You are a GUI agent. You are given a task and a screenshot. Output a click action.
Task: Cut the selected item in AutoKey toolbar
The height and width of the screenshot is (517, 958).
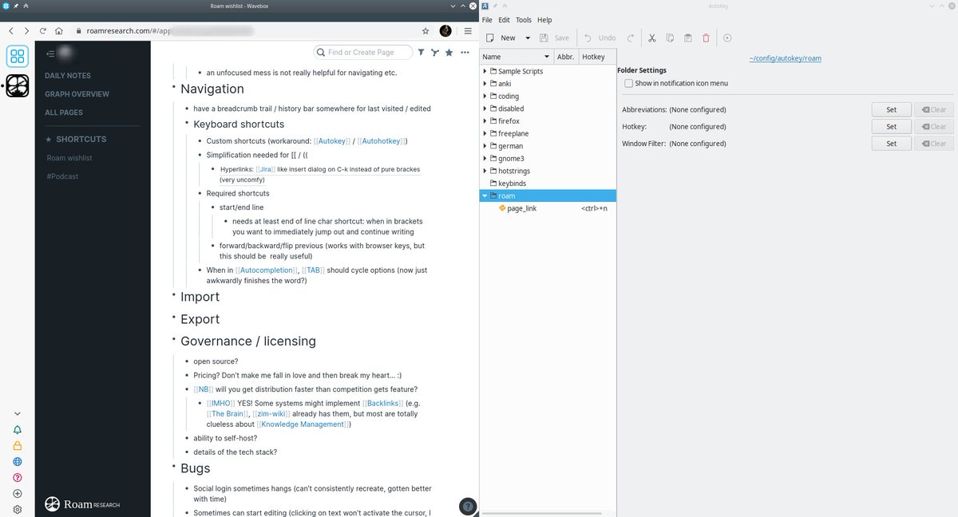click(x=651, y=37)
